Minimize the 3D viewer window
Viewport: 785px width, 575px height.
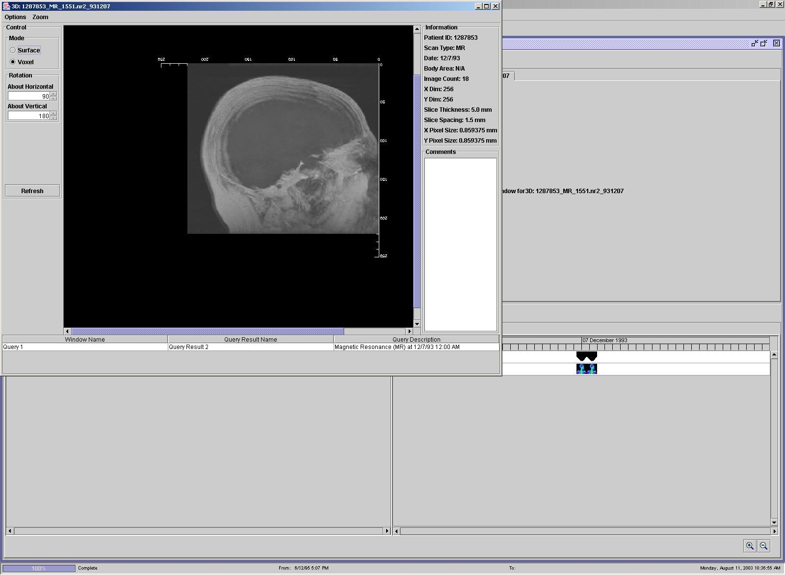(479, 6)
